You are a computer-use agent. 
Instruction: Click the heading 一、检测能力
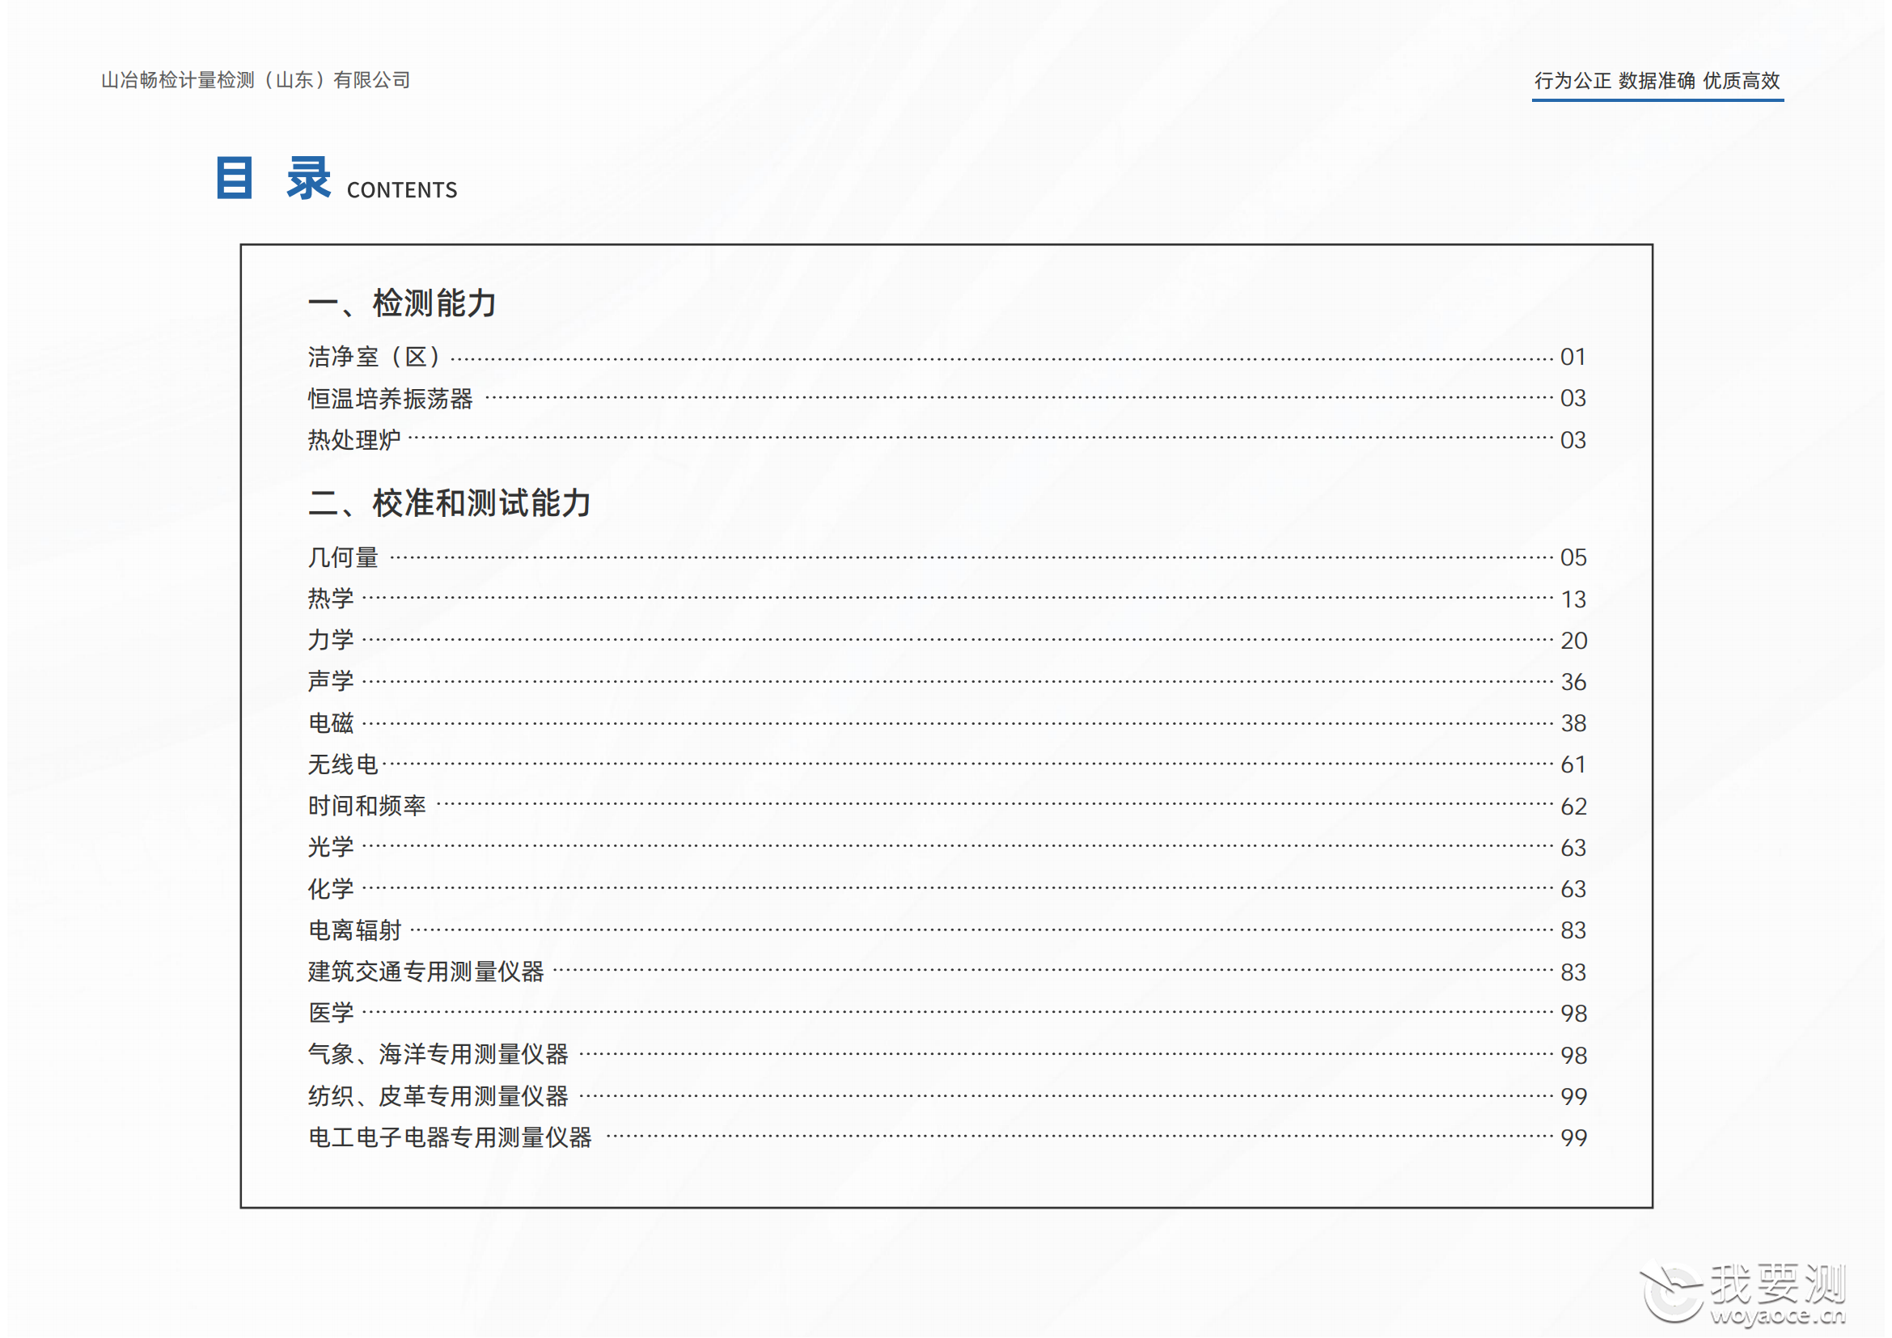[402, 303]
